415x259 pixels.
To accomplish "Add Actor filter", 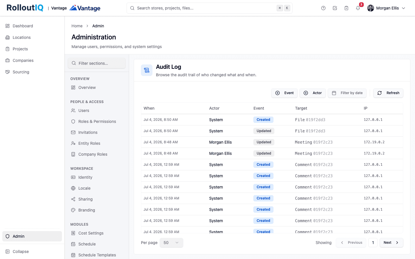I will (313, 93).
